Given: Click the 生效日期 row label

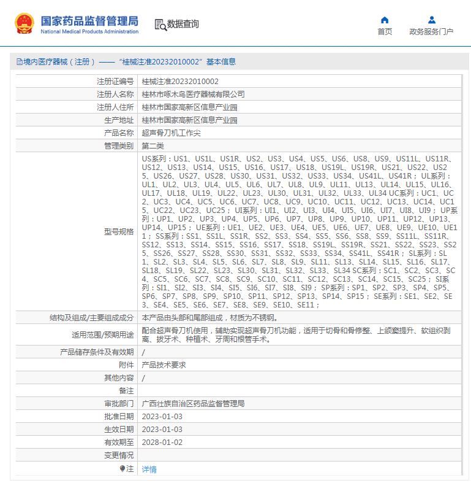Looking at the screenshot, I should click(119, 430).
